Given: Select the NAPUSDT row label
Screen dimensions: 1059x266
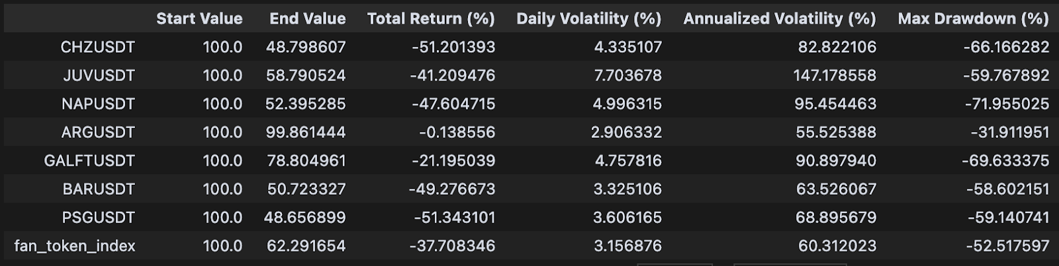Looking at the screenshot, I should pos(98,104).
